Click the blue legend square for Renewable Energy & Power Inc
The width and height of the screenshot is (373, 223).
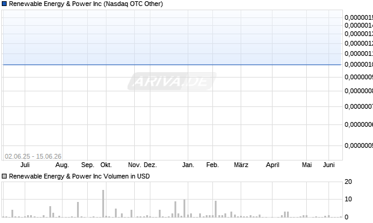4,4
